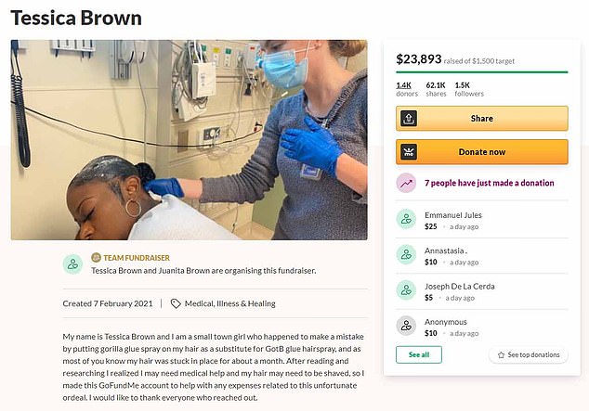This screenshot has height=411, width=589.
Task: Click the Share button upload icon
Action: [x=407, y=119]
